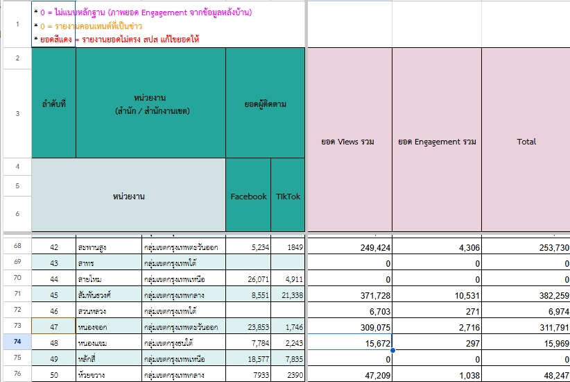Click the ยอด Engagement รวม header cell
570x382 pixels.
(437, 142)
